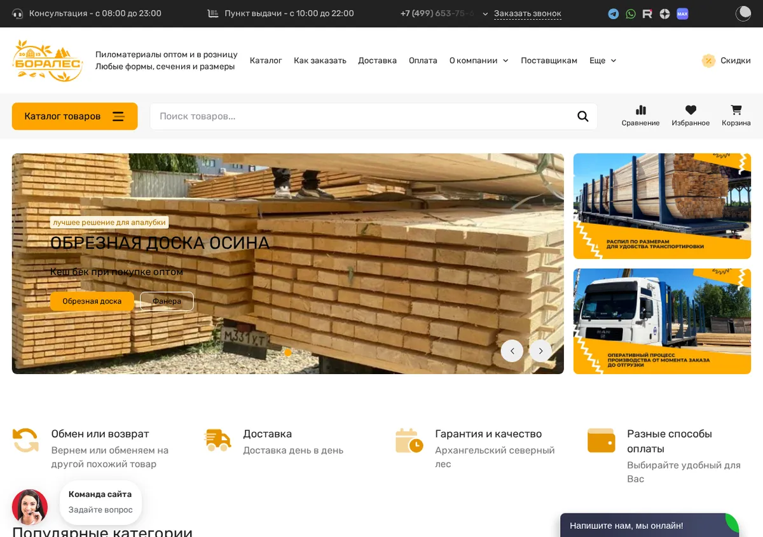Toggle the dark mode moon switch
763x537 pixels.
coord(743,13)
